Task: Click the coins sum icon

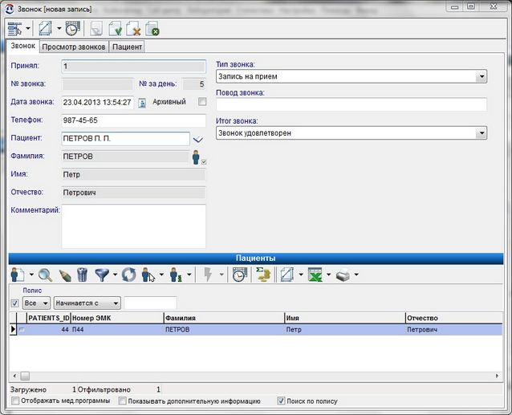Action: [263, 275]
